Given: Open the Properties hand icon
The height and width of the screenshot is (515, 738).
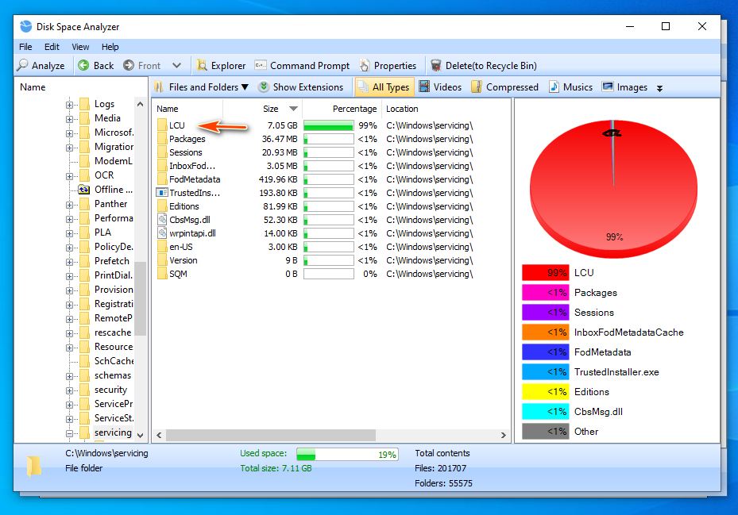Looking at the screenshot, I should click(x=365, y=65).
